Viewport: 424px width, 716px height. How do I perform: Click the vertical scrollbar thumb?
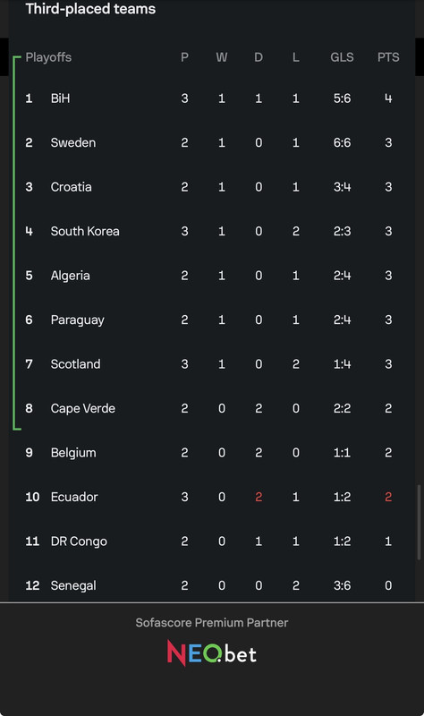click(x=419, y=522)
